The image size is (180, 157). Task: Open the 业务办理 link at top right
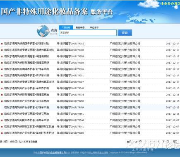click(170, 3)
